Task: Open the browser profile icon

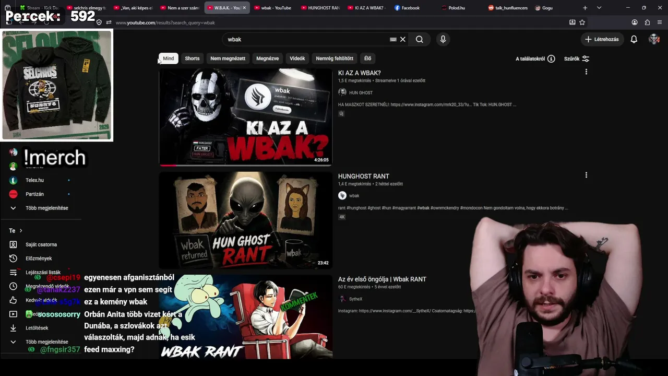Action: coord(635,22)
